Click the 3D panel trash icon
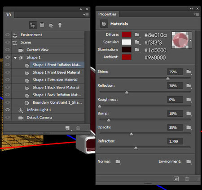The height and width of the screenshot is (190, 202). click(78, 128)
